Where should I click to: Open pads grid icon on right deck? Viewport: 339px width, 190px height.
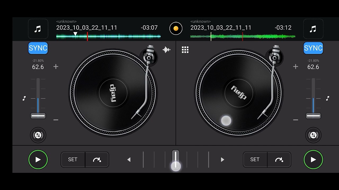click(185, 50)
